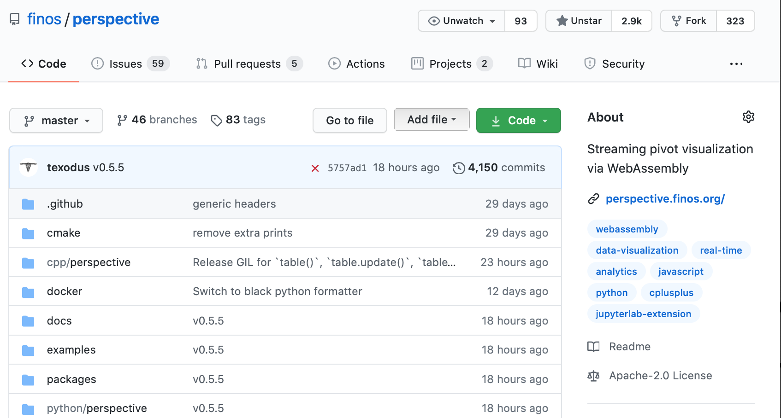
Task: Open perspective.finos.org website link
Action: [665, 199]
